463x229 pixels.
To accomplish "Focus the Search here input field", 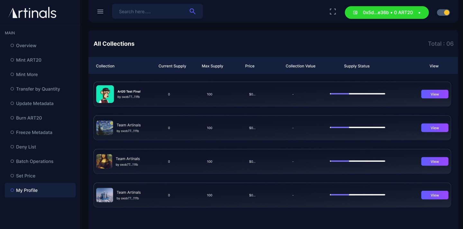I will [x=158, y=11].
